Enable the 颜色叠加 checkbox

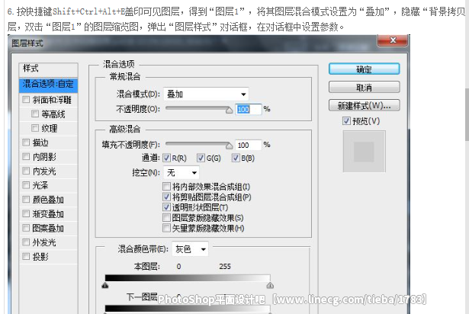(26, 200)
